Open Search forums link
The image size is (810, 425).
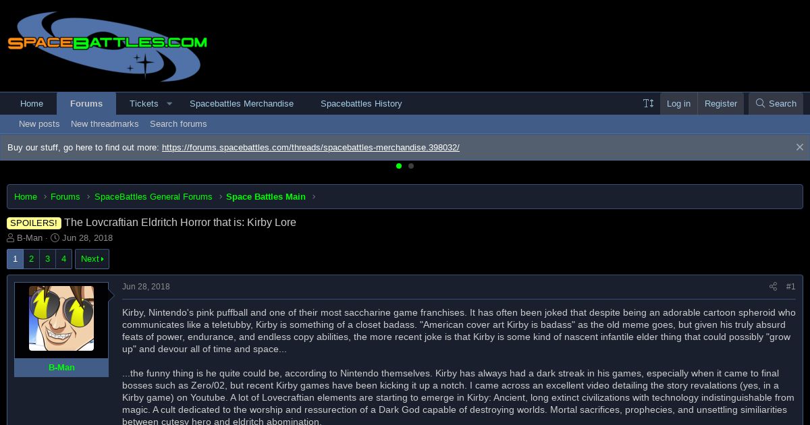178,124
